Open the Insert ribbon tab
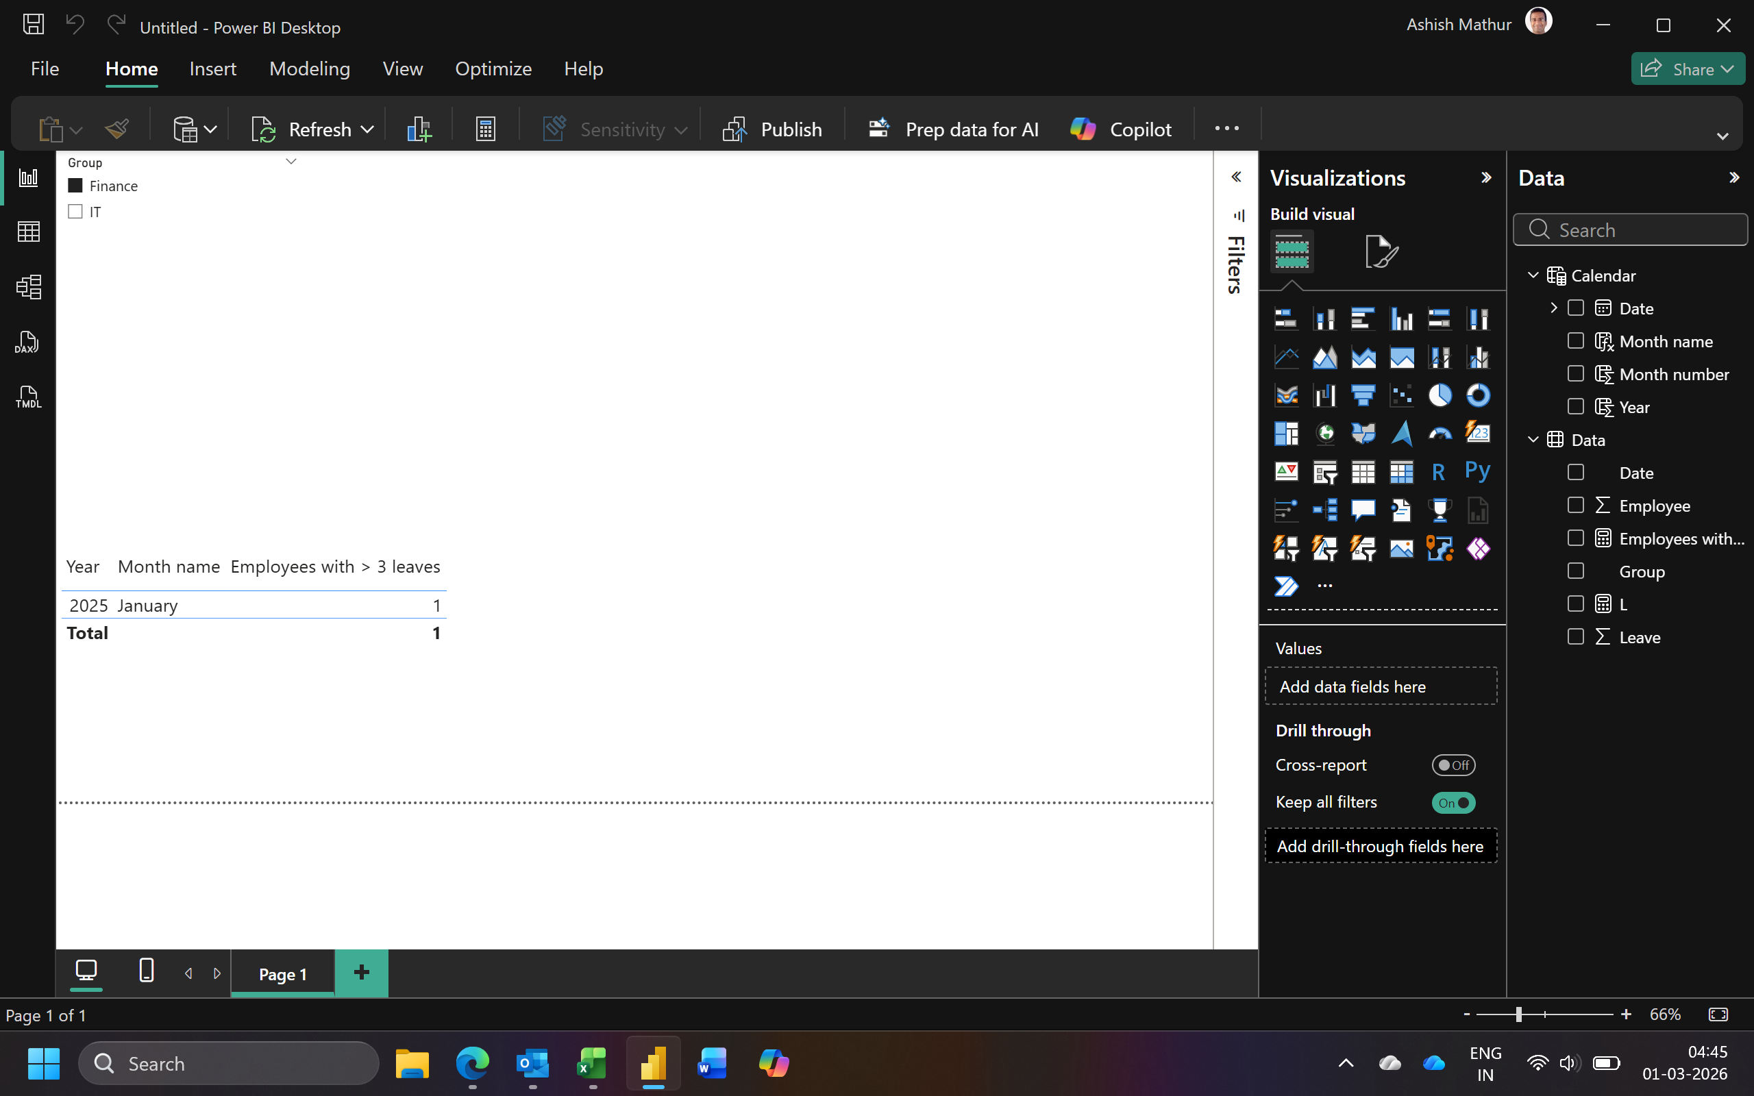The width and height of the screenshot is (1754, 1096). pyautogui.click(x=212, y=69)
